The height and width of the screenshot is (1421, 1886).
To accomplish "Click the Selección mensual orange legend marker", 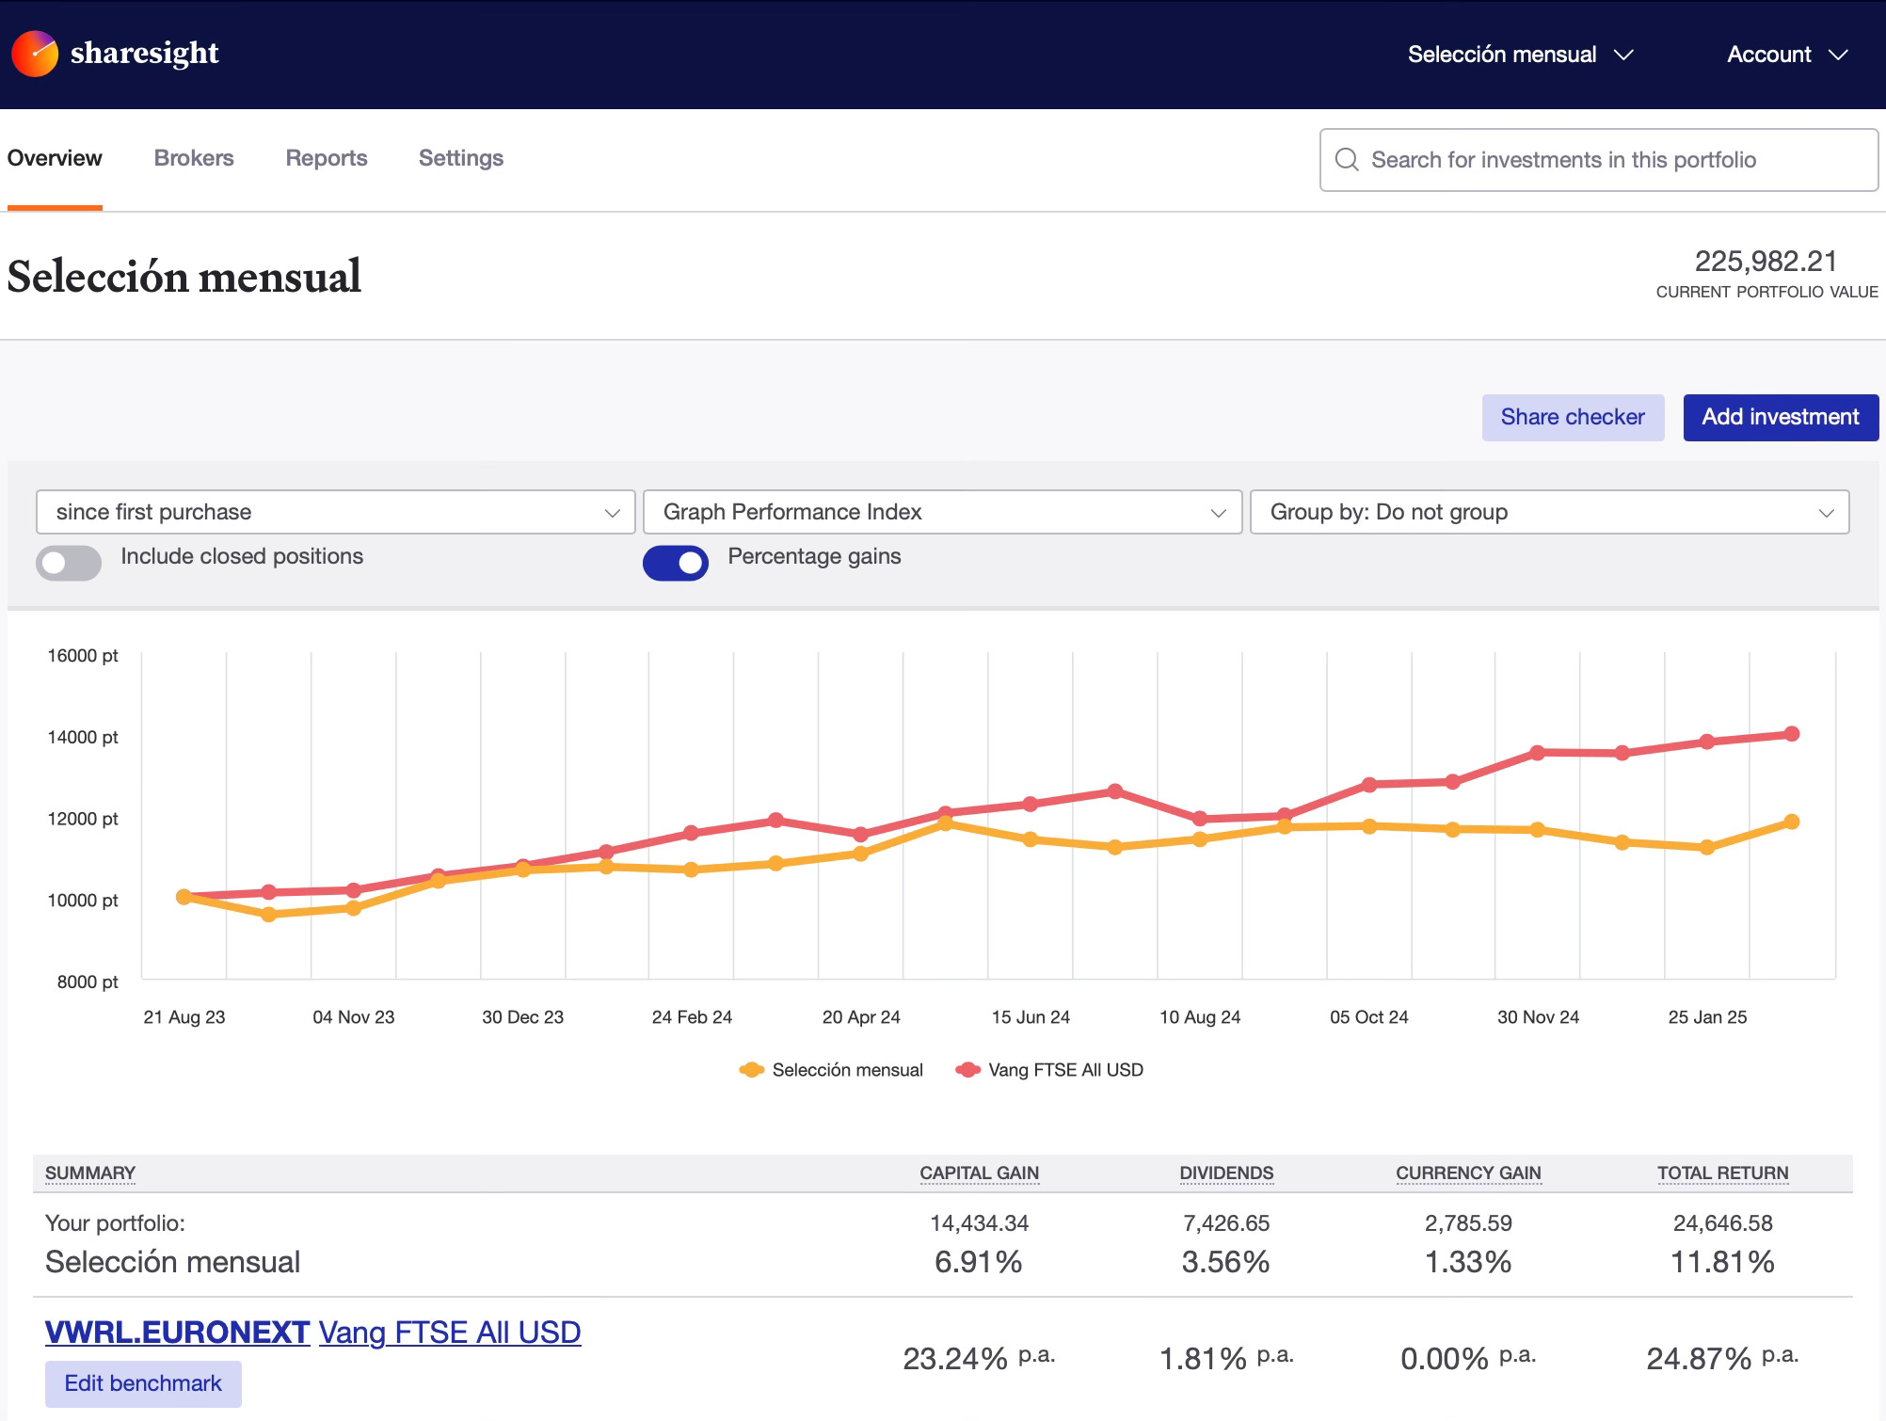I will pos(751,1070).
